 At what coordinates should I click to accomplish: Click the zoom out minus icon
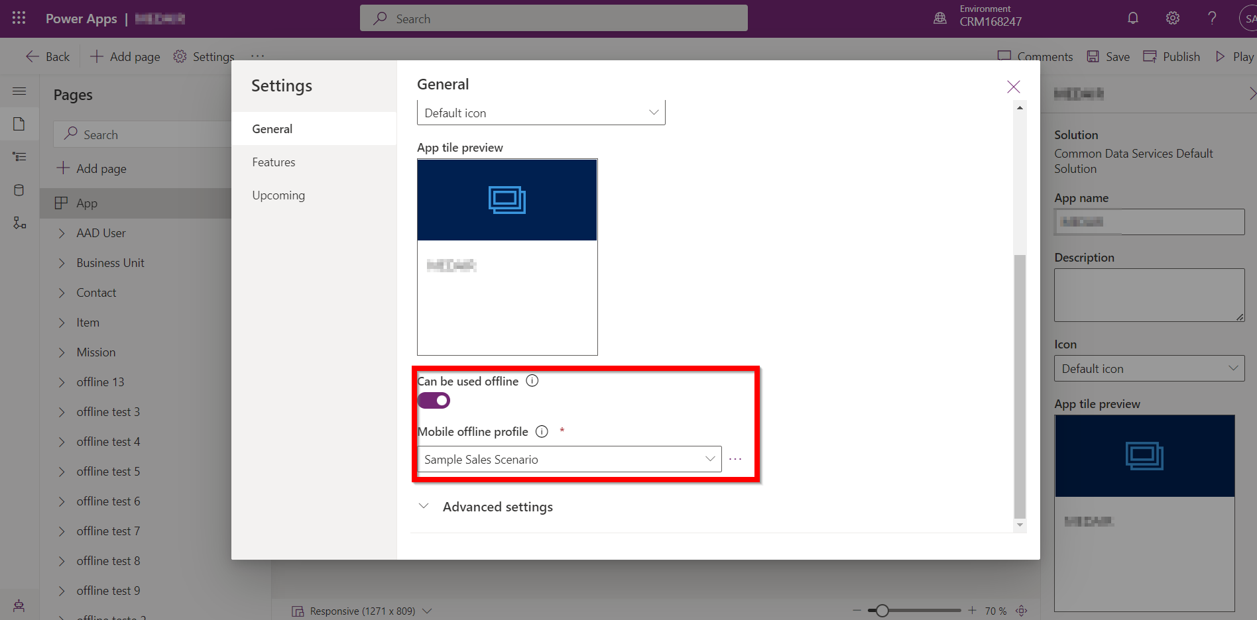(x=857, y=611)
